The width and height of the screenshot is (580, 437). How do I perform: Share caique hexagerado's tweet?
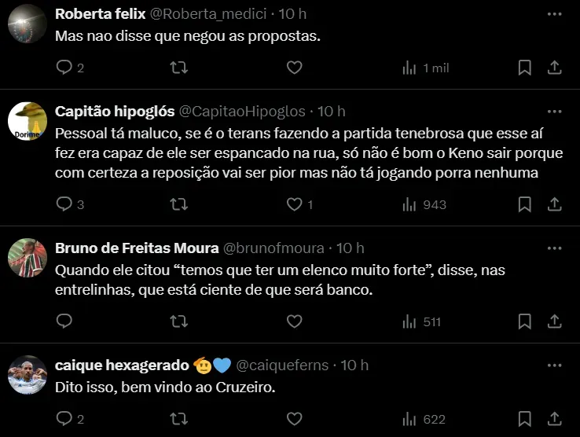point(554,419)
